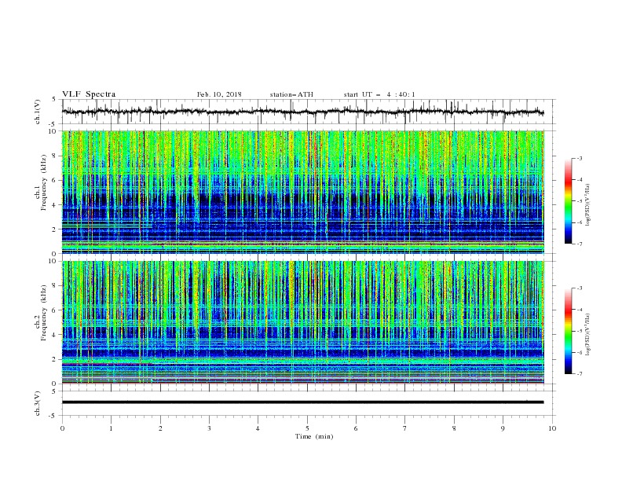622x481 pixels.
Task: Click the -5 tick of ch.3(V) axis
Action: point(53,416)
